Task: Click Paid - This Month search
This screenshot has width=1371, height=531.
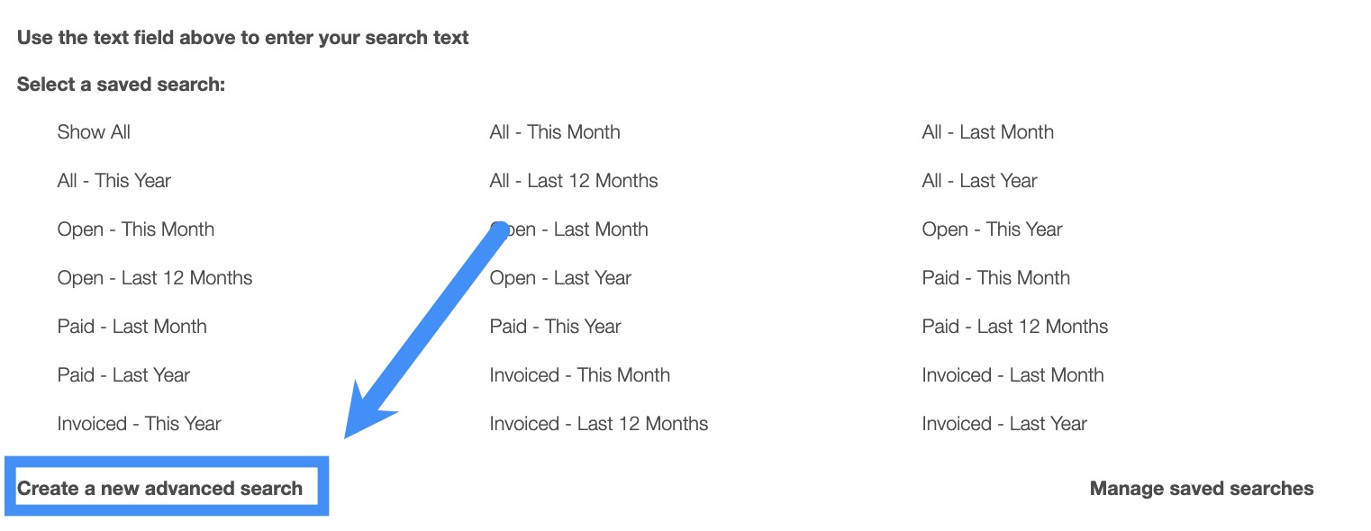Action: pos(995,278)
